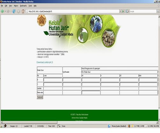Image resolution: width=160 pixels, height=133 pixels.
Task: Click the oval log pile photo
Action: click(108, 38)
